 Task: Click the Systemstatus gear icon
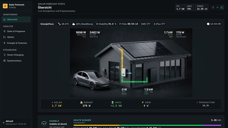[x=5, y=61]
